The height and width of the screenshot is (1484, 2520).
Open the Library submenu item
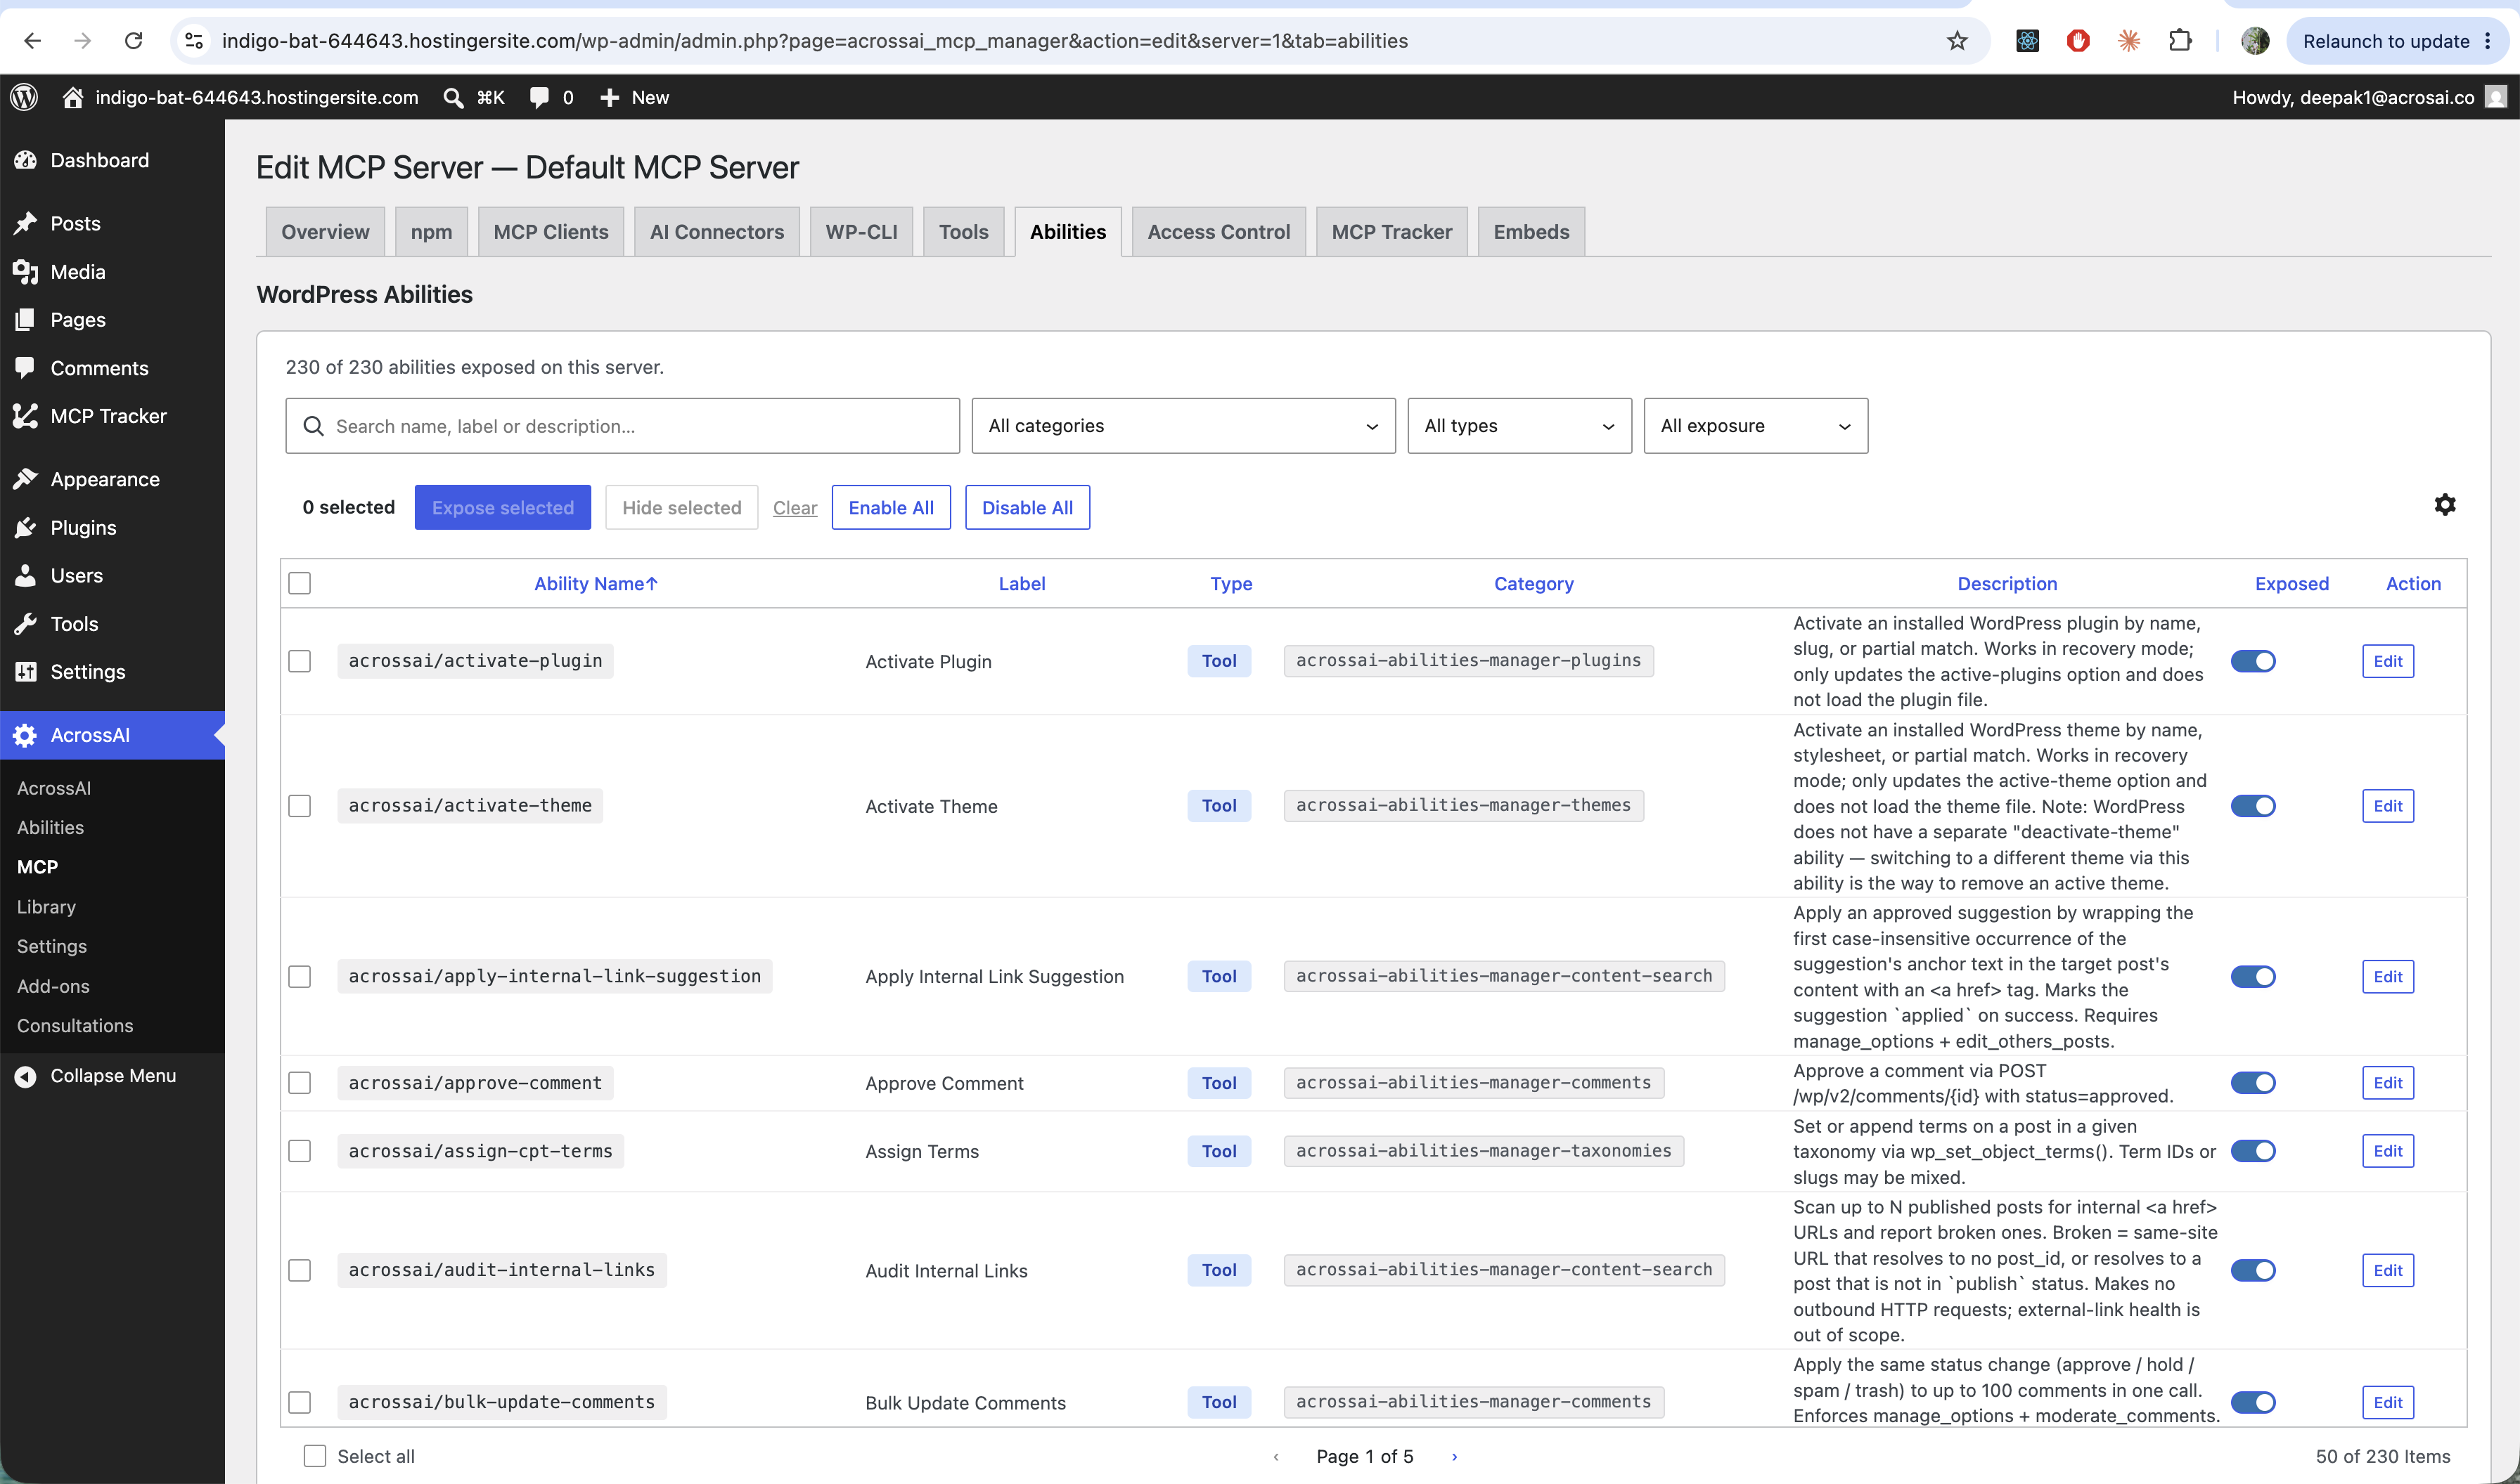click(x=46, y=907)
